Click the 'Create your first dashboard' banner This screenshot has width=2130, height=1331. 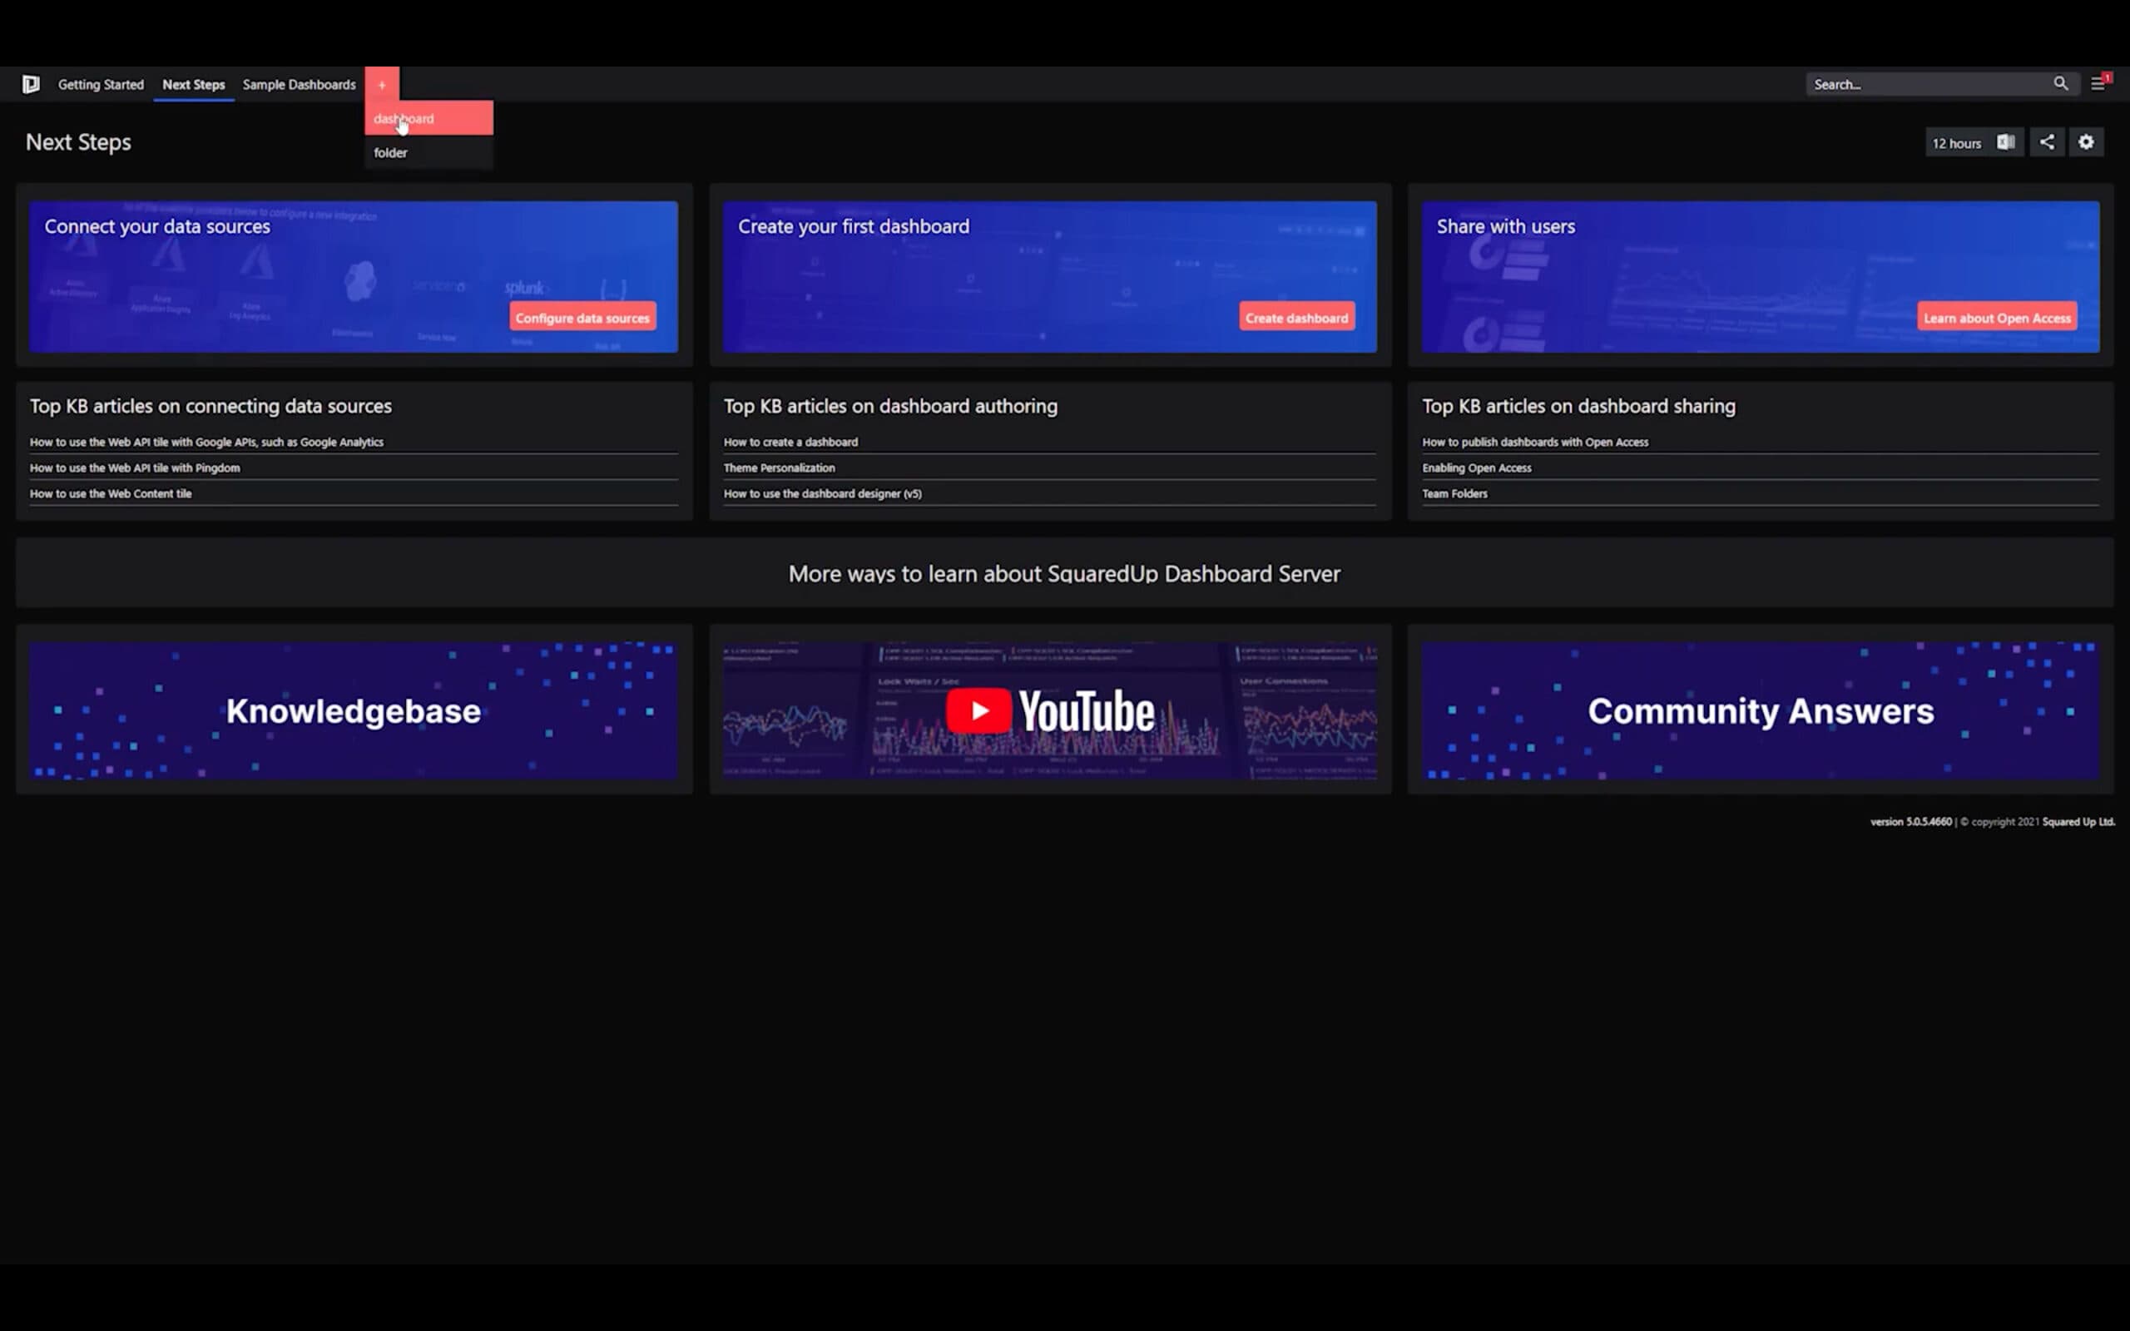tap(1050, 276)
